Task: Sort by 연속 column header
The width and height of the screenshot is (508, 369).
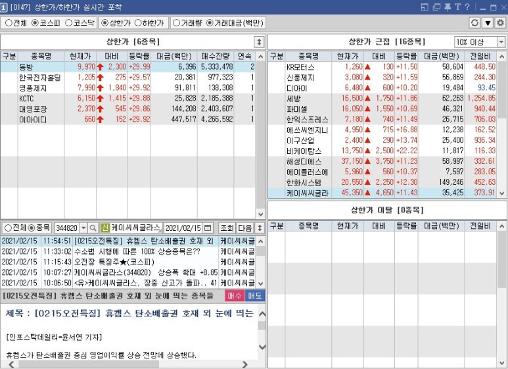Action: point(244,57)
